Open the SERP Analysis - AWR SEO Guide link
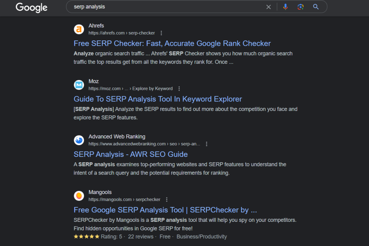Viewport: 369px width, 246px height. pos(130,154)
